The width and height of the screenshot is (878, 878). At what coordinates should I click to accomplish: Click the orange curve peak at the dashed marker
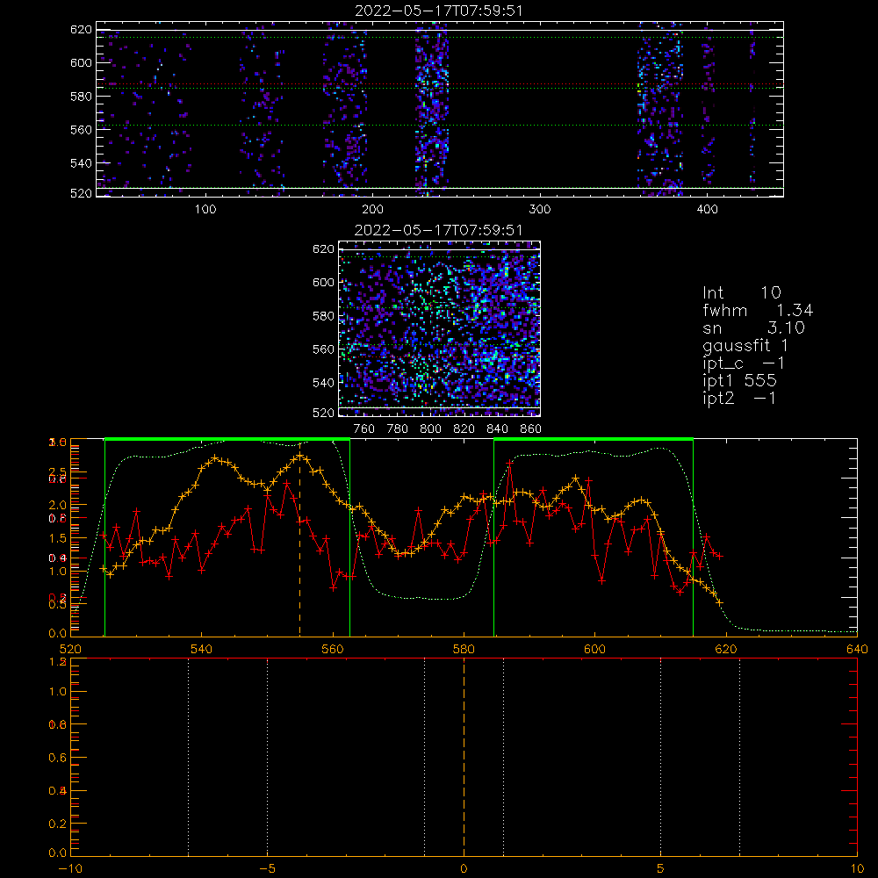pyautogui.click(x=300, y=456)
